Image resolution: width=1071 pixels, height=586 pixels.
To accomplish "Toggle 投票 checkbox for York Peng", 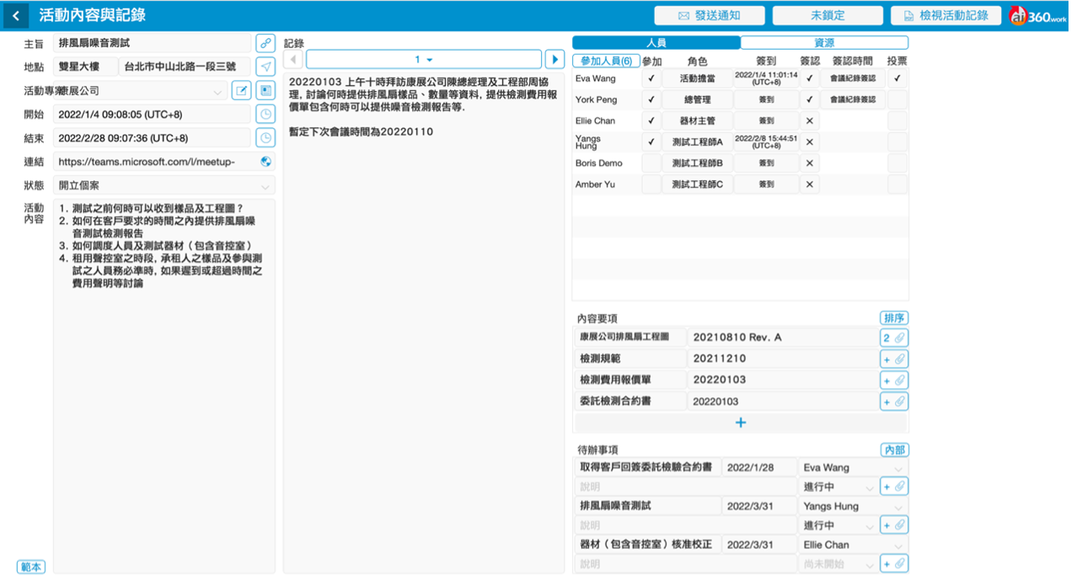I will pos(897,99).
